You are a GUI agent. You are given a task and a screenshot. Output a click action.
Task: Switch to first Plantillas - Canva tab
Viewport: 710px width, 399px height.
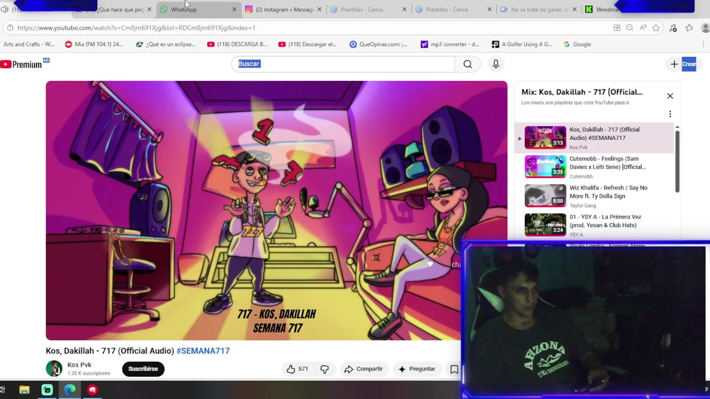click(368, 9)
